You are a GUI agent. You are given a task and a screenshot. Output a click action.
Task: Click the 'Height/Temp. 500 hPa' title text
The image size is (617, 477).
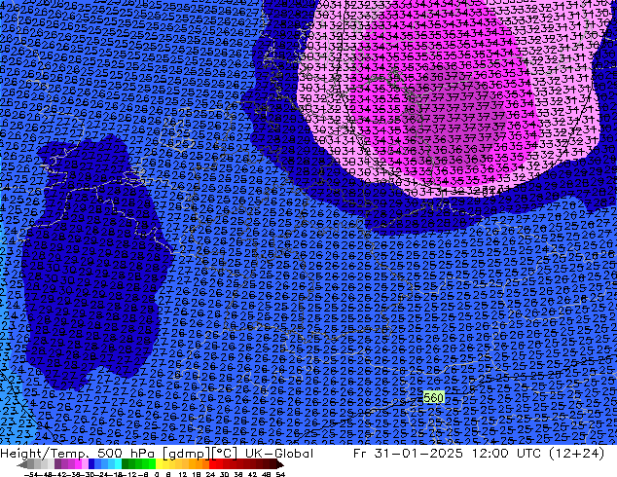80,454
